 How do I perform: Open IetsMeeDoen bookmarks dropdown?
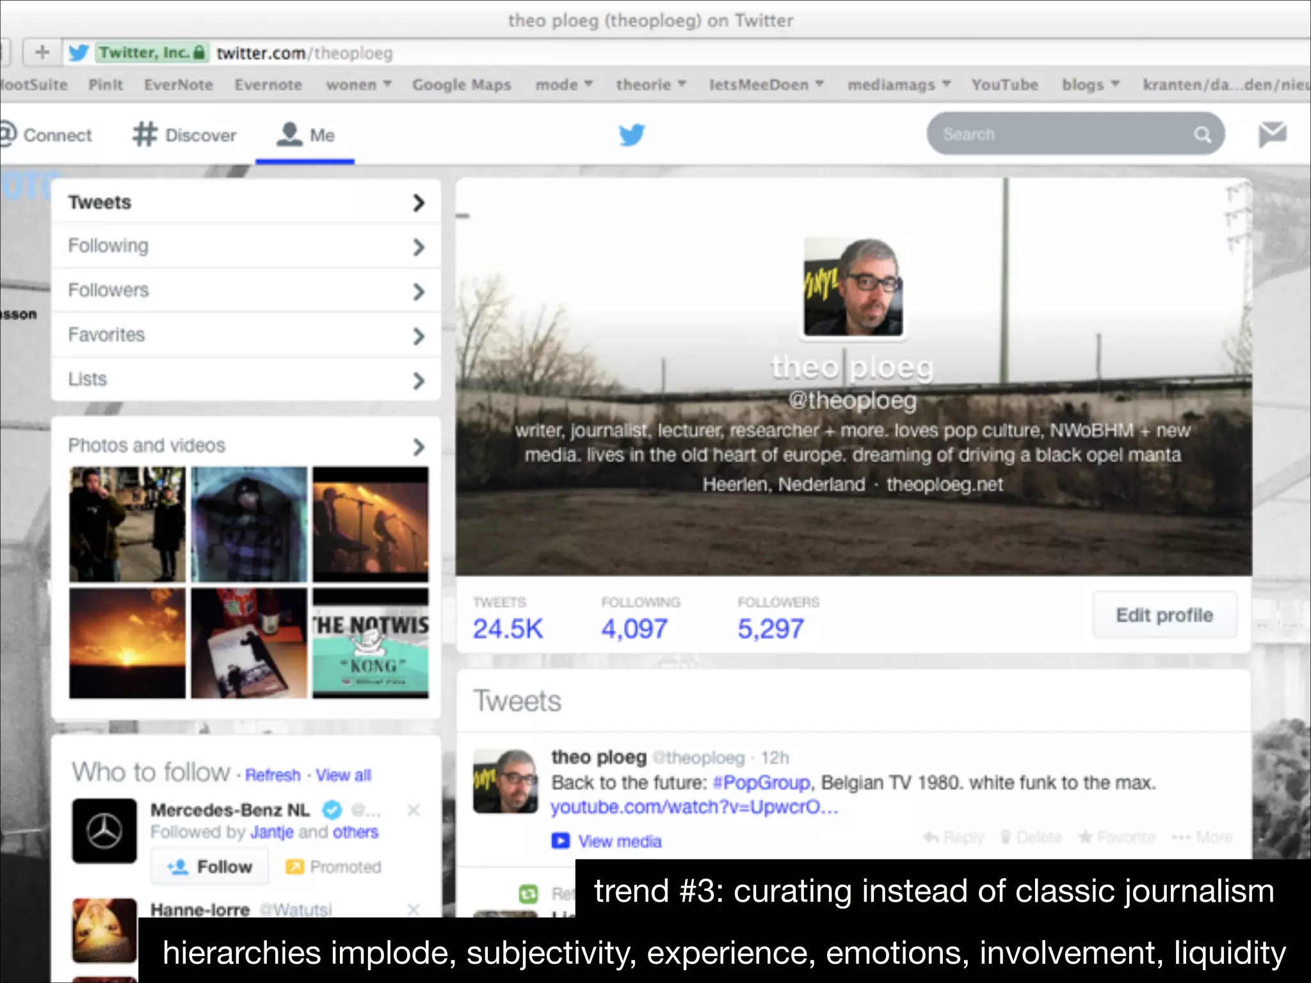766,84
